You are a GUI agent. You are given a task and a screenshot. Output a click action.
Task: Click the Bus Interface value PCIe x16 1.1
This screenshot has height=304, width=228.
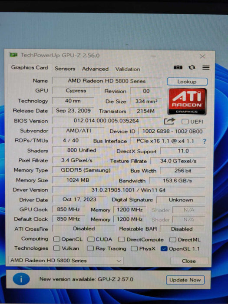point(165,141)
